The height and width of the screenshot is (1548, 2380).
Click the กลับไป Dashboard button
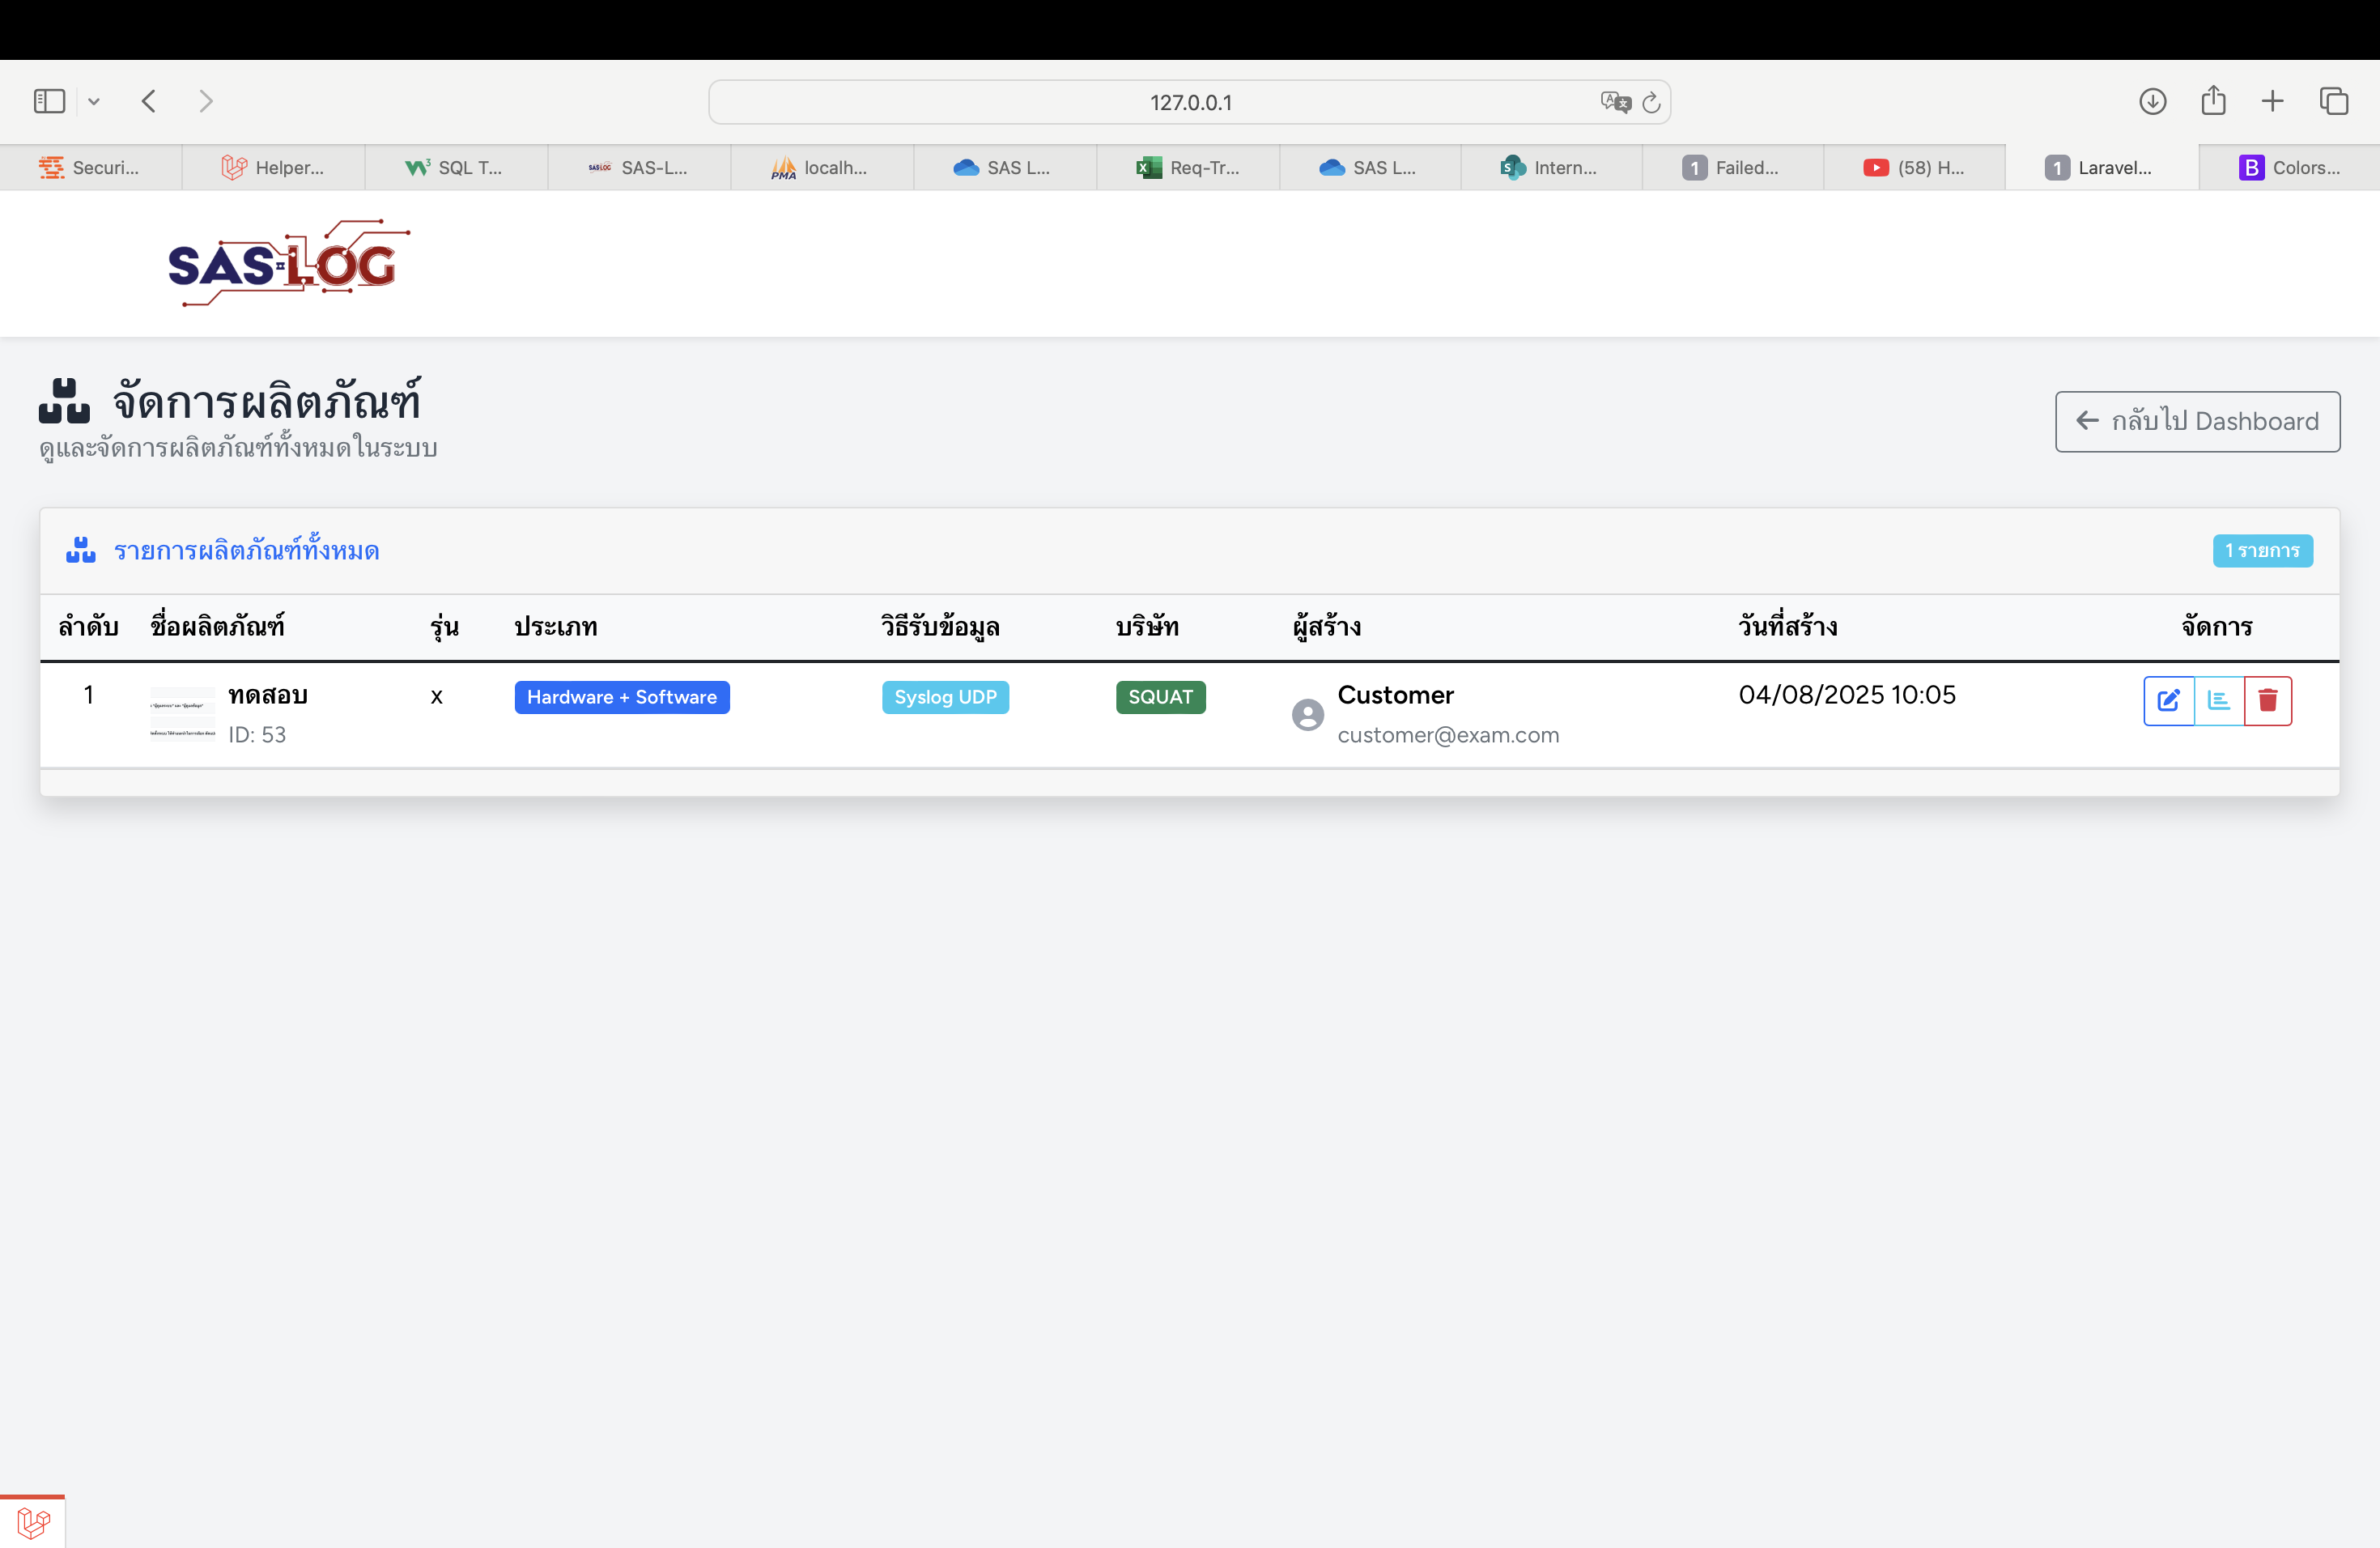coord(2197,421)
